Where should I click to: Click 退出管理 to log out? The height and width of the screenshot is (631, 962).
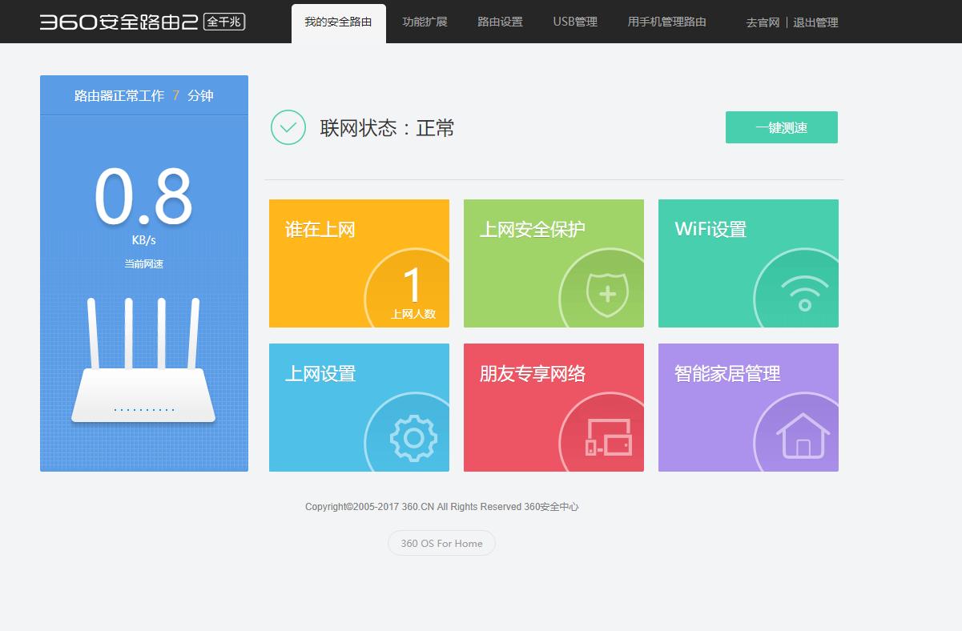[816, 22]
